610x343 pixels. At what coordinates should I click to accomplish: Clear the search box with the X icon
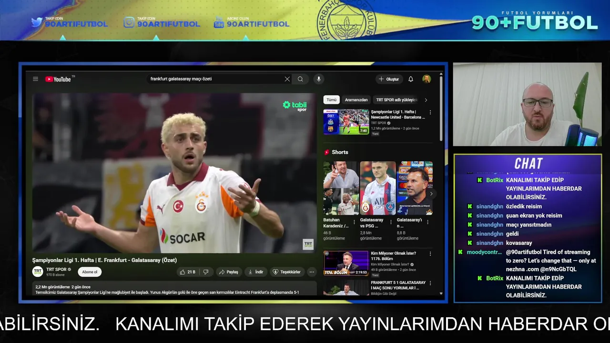coord(287,79)
